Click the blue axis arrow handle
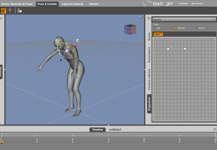The width and height of the screenshot is (217, 150). pyautogui.click(x=61, y=60)
